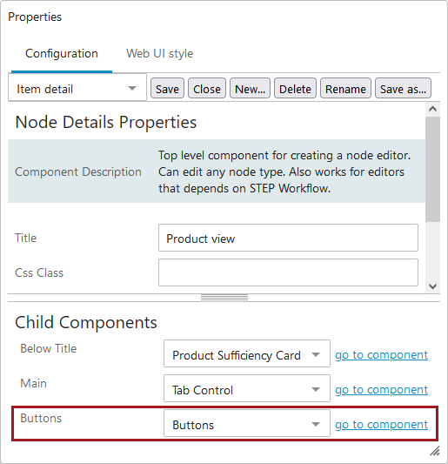The image size is (448, 464).
Task: Click the scroll down arrow icon
Action: pos(432,286)
